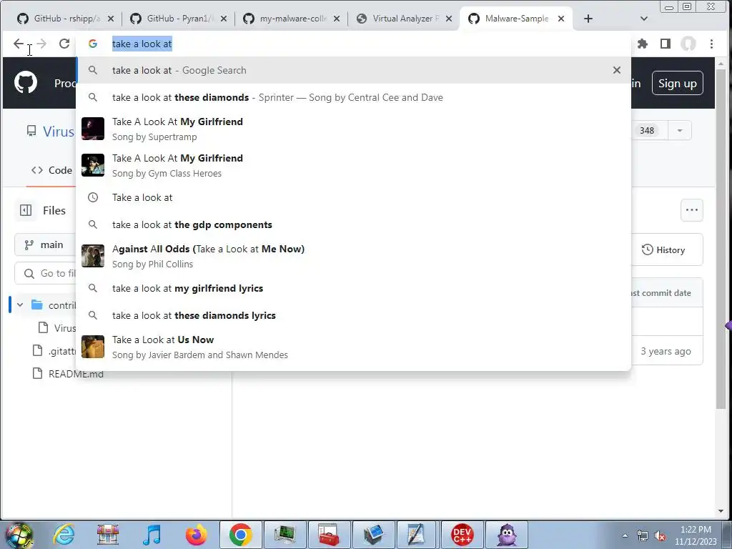Open the Chrome profile avatar
Viewport: 732px width, 549px height.
688,44
